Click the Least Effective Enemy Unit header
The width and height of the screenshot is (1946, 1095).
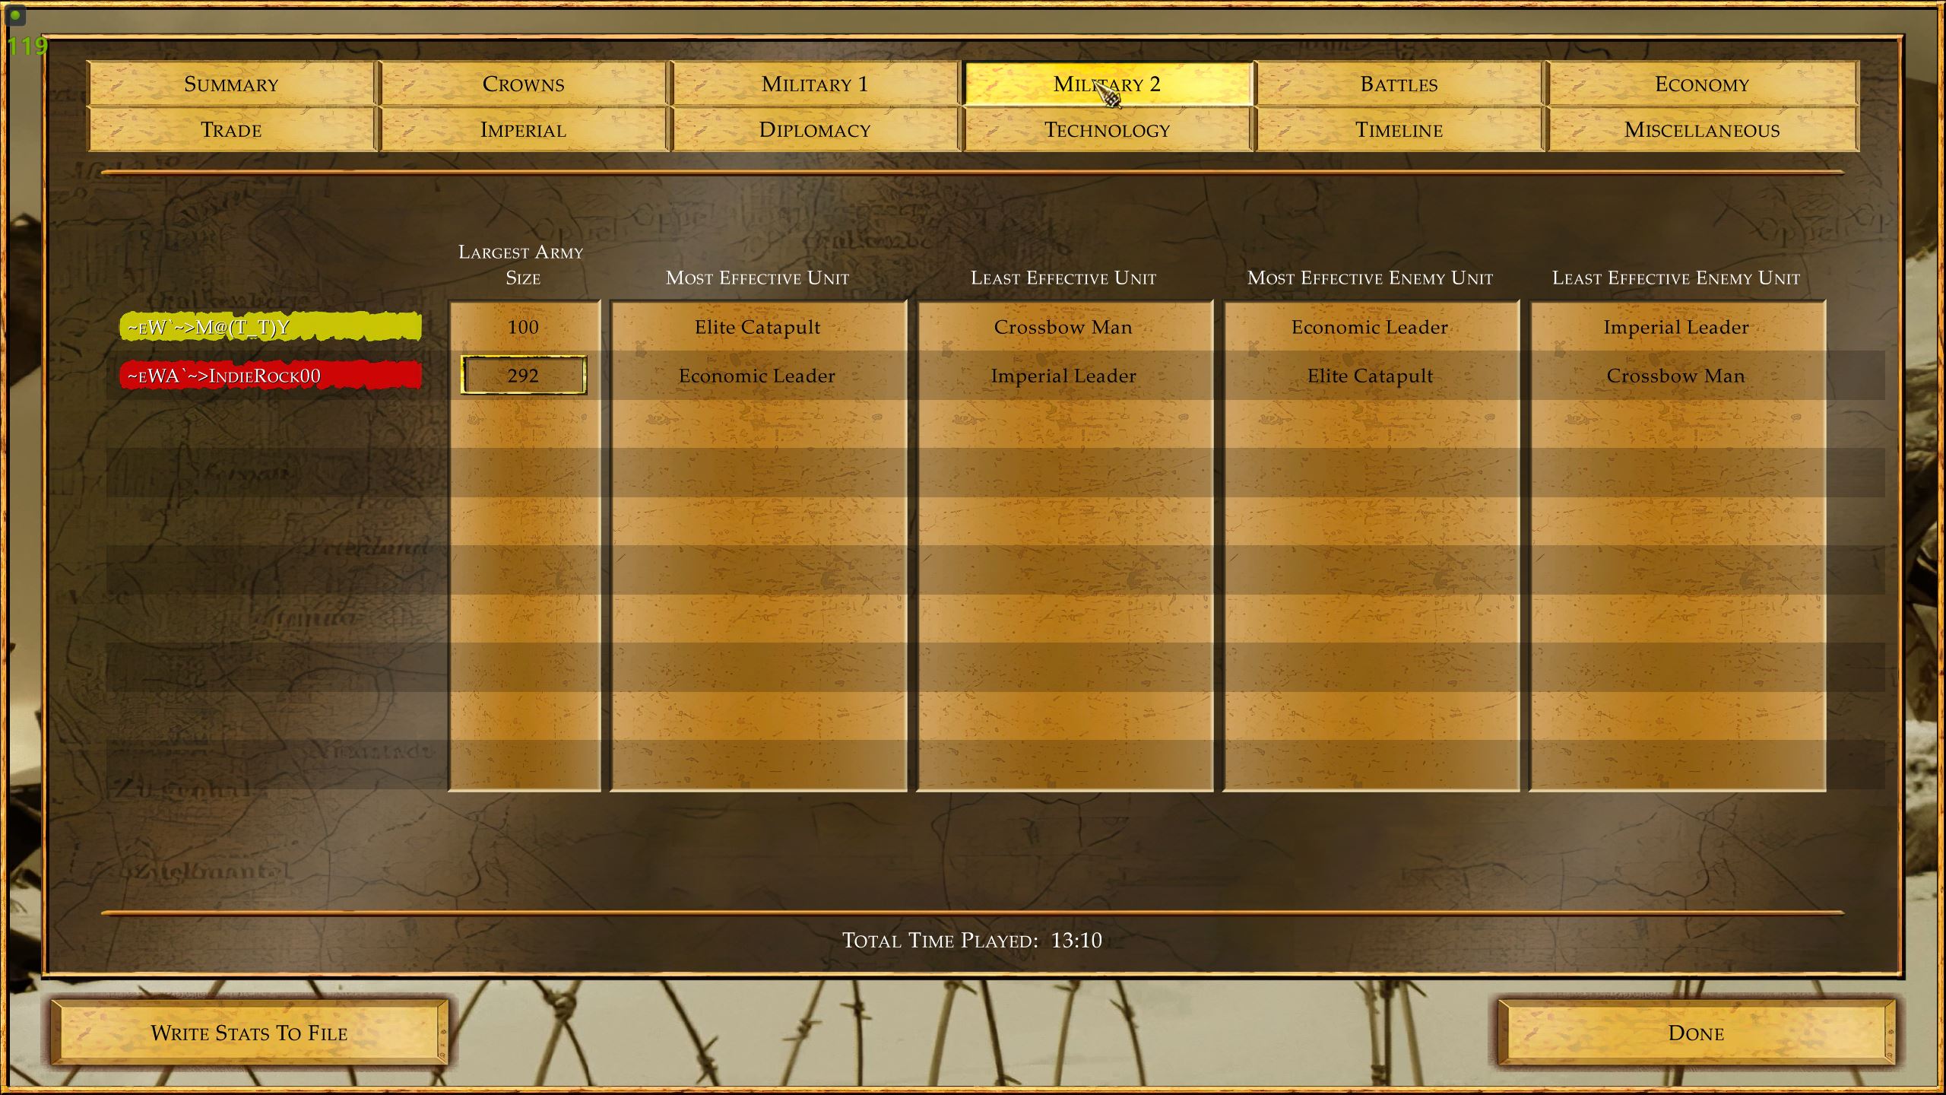(x=1675, y=277)
